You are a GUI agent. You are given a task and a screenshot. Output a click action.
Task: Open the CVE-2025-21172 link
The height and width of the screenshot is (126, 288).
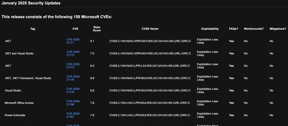click(x=73, y=53)
